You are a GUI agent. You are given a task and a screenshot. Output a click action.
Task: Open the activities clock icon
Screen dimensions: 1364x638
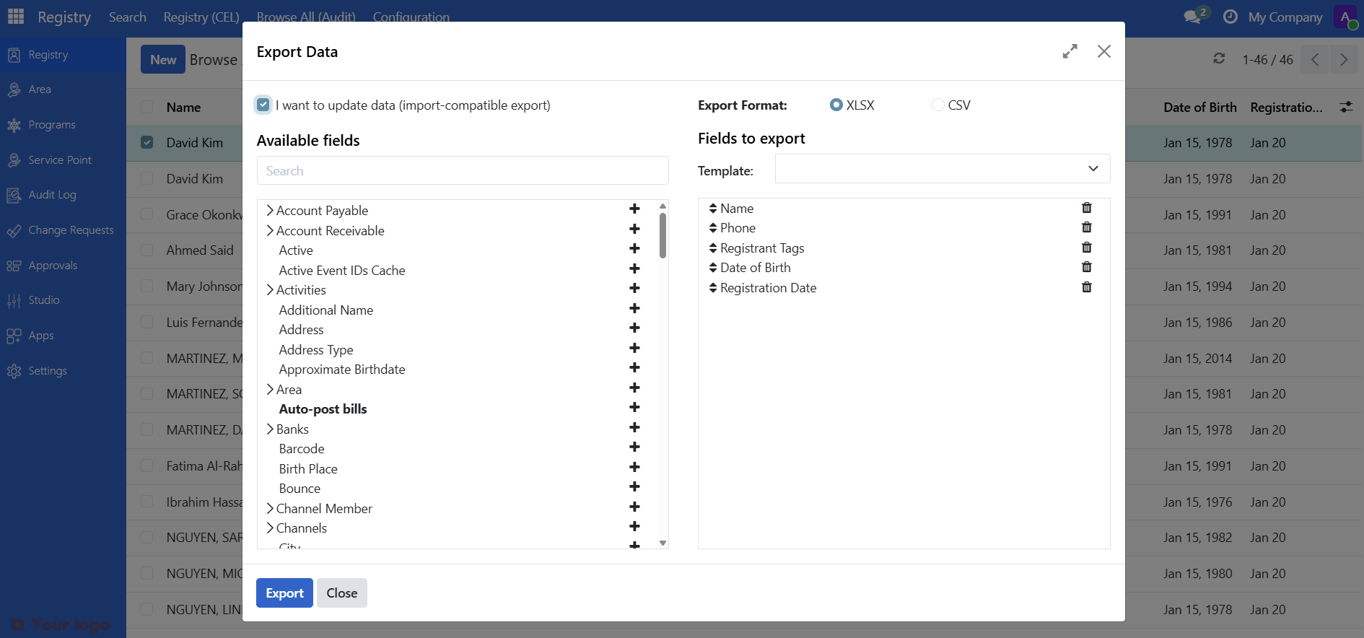coord(1230,16)
